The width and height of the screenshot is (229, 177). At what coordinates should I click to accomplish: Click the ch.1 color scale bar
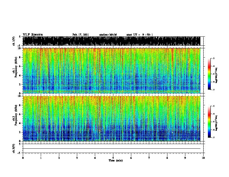(x=209, y=74)
